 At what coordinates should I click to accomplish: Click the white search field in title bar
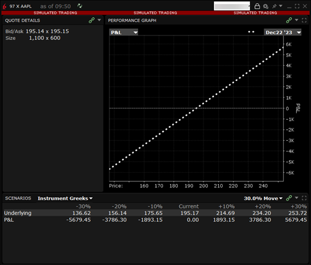pyautogui.click(x=232, y=6)
